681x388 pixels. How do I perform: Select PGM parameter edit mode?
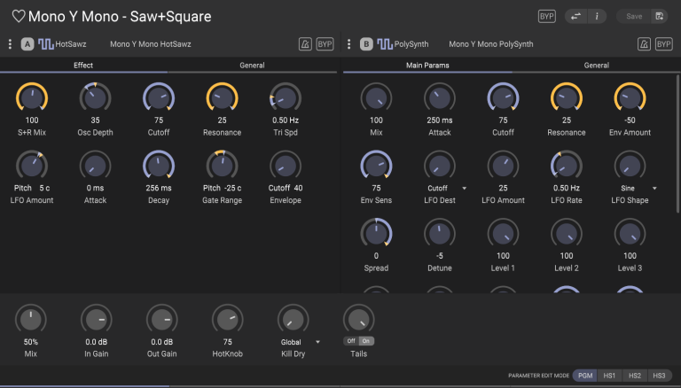click(x=585, y=376)
